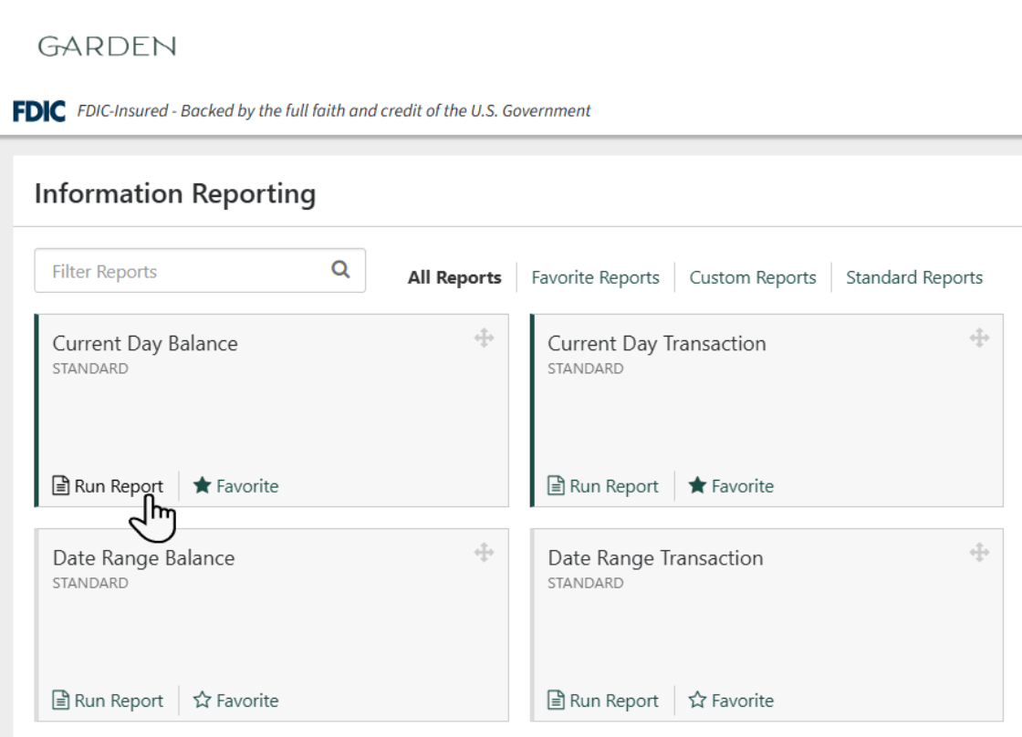Run the Current Day Balance report
1022x737 pixels.
(x=108, y=486)
